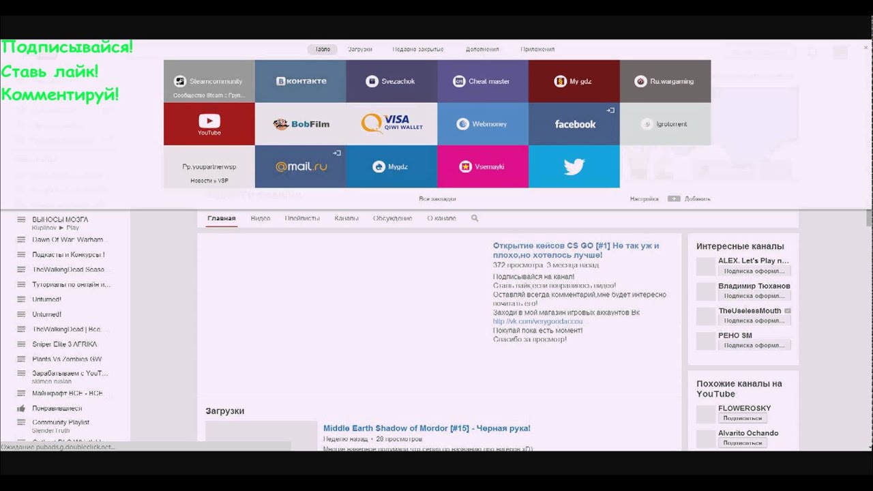The width and height of the screenshot is (873, 491).
Task: Click subscription button under TheUselessMouth
Action: point(754,321)
